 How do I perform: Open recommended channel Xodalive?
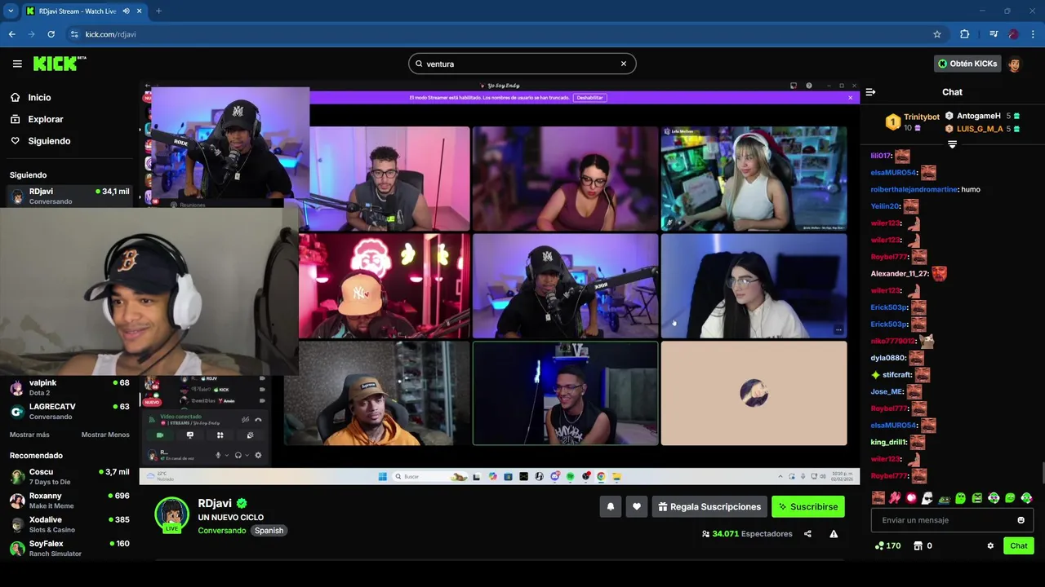point(69,524)
